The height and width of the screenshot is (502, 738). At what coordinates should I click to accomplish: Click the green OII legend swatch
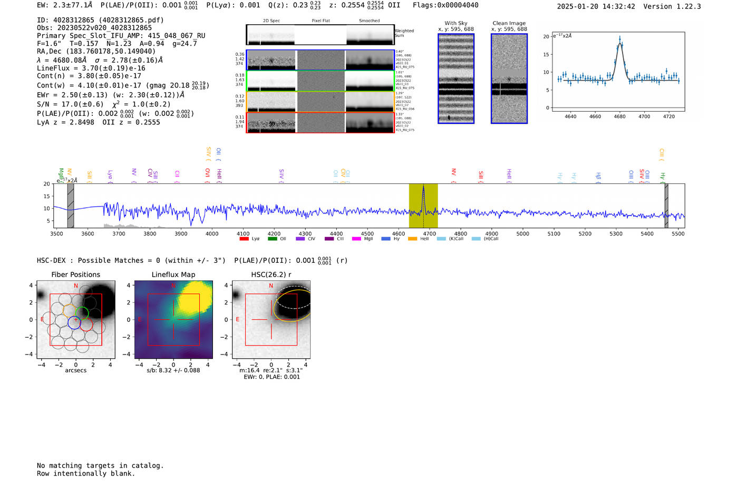pos(272,239)
